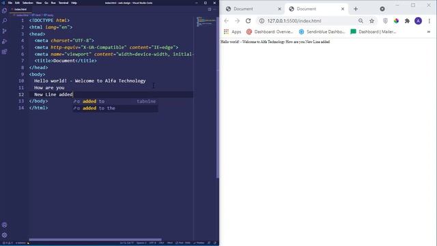
Task: Click the notifications bell in status bar
Action: [215, 243]
